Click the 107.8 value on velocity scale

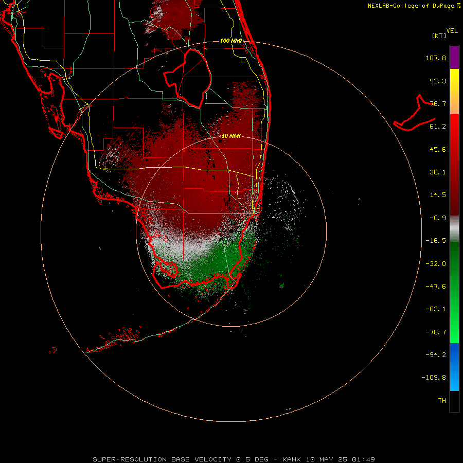click(436, 58)
